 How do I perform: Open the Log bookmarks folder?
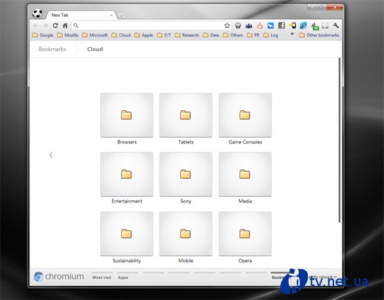pos(271,35)
